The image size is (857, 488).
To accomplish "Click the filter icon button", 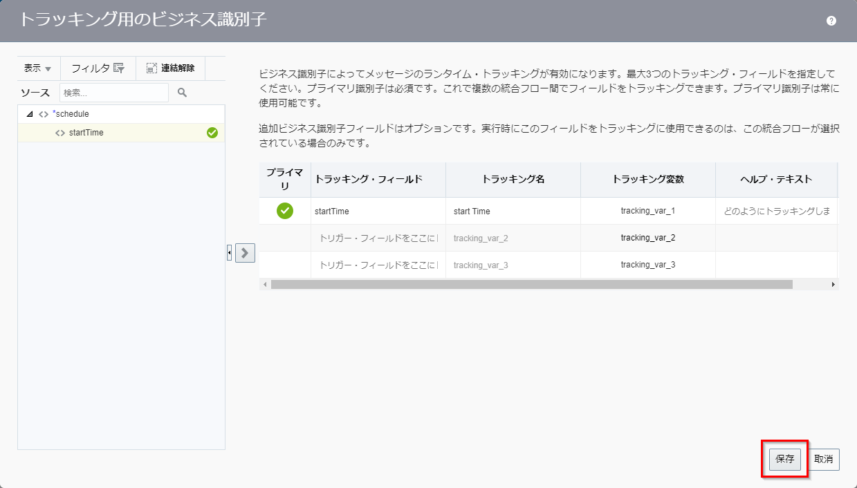I will tap(119, 68).
